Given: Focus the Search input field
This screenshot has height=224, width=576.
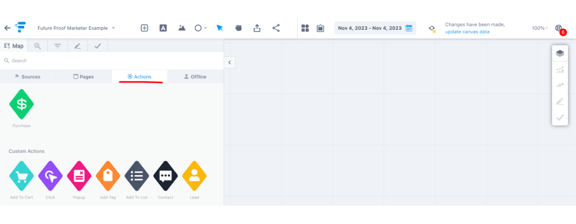Looking at the screenshot, I should click(112, 61).
